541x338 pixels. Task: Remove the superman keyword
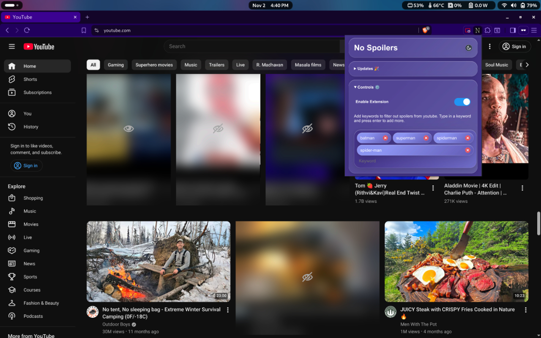click(426, 138)
